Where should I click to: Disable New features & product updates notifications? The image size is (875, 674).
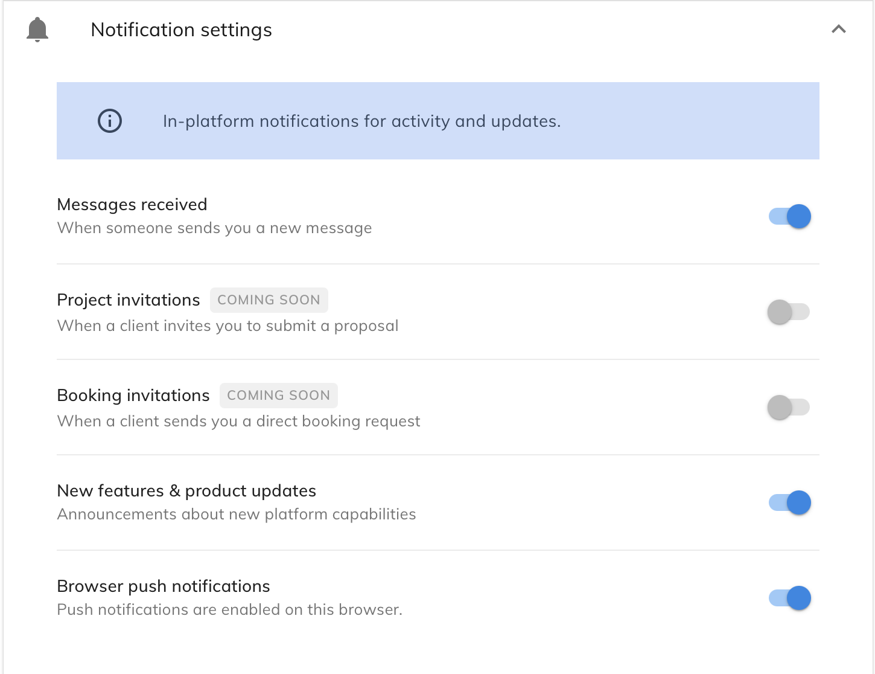pyautogui.click(x=789, y=502)
